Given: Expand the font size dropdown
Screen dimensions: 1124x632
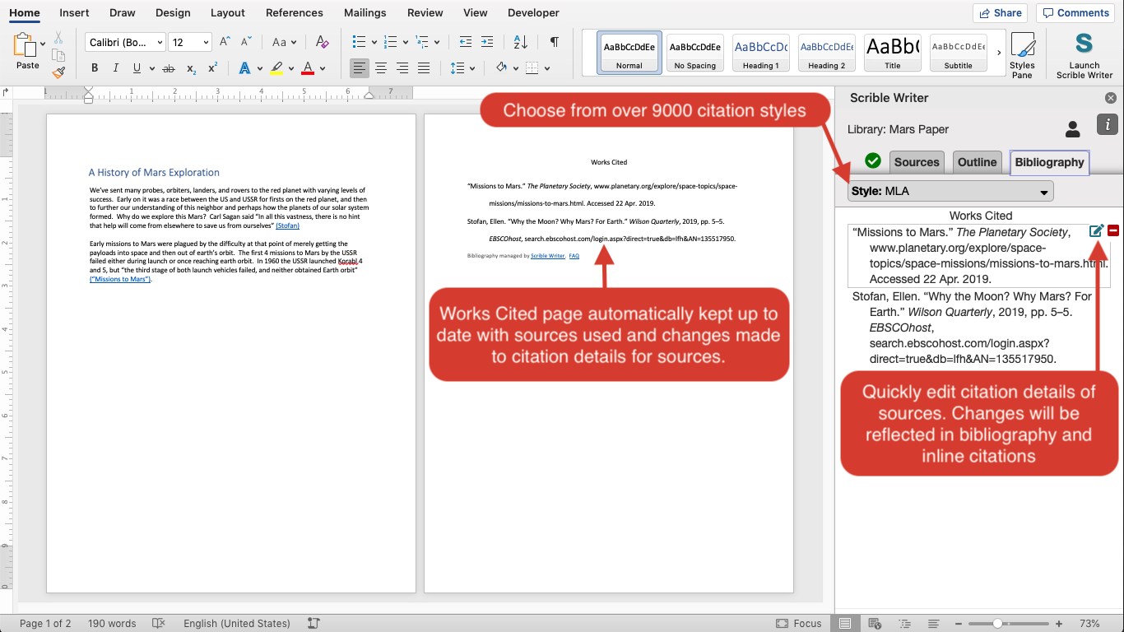Looking at the screenshot, I should pyautogui.click(x=205, y=43).
